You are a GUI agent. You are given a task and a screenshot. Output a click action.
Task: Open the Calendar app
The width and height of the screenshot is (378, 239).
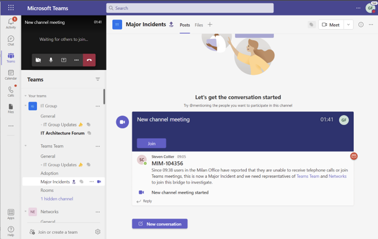[x=11, y=75]
